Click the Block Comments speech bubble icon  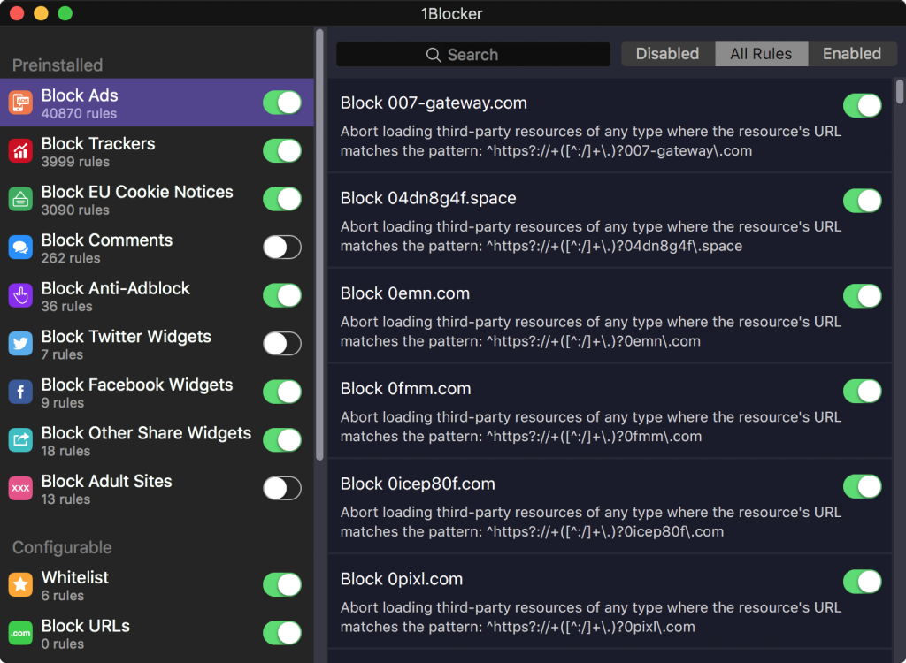[19, 247]
